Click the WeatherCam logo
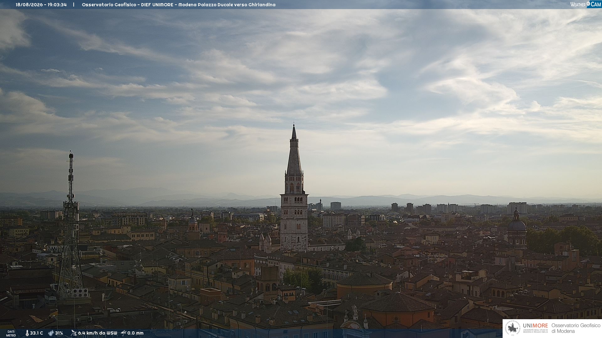Image resolution: width=602 pixels, height=338 pixels. 586,4
